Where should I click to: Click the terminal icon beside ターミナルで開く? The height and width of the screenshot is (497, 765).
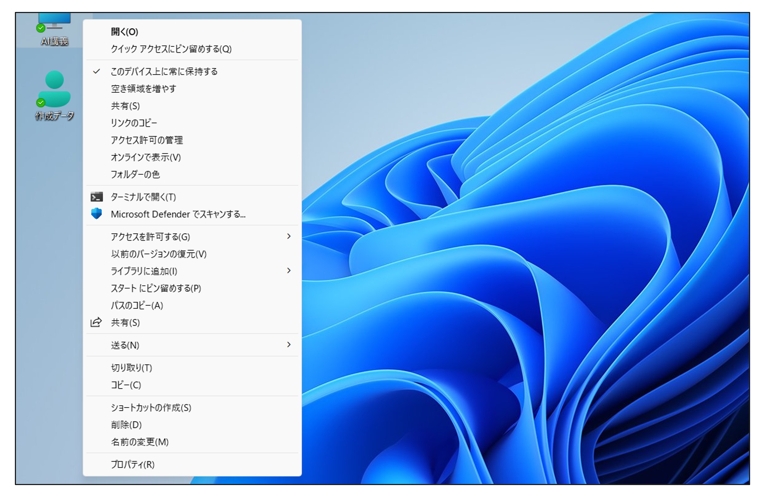coord(97,197)
